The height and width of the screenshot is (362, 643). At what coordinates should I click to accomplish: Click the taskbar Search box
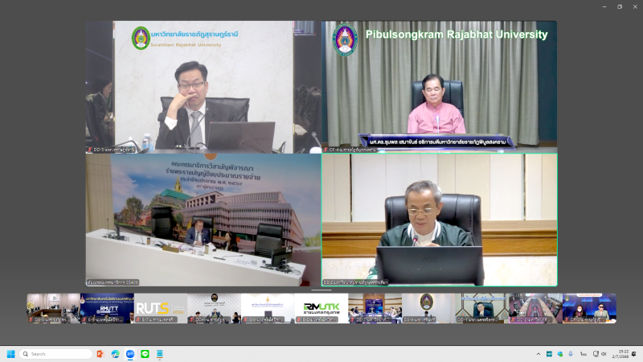[56, 354]
